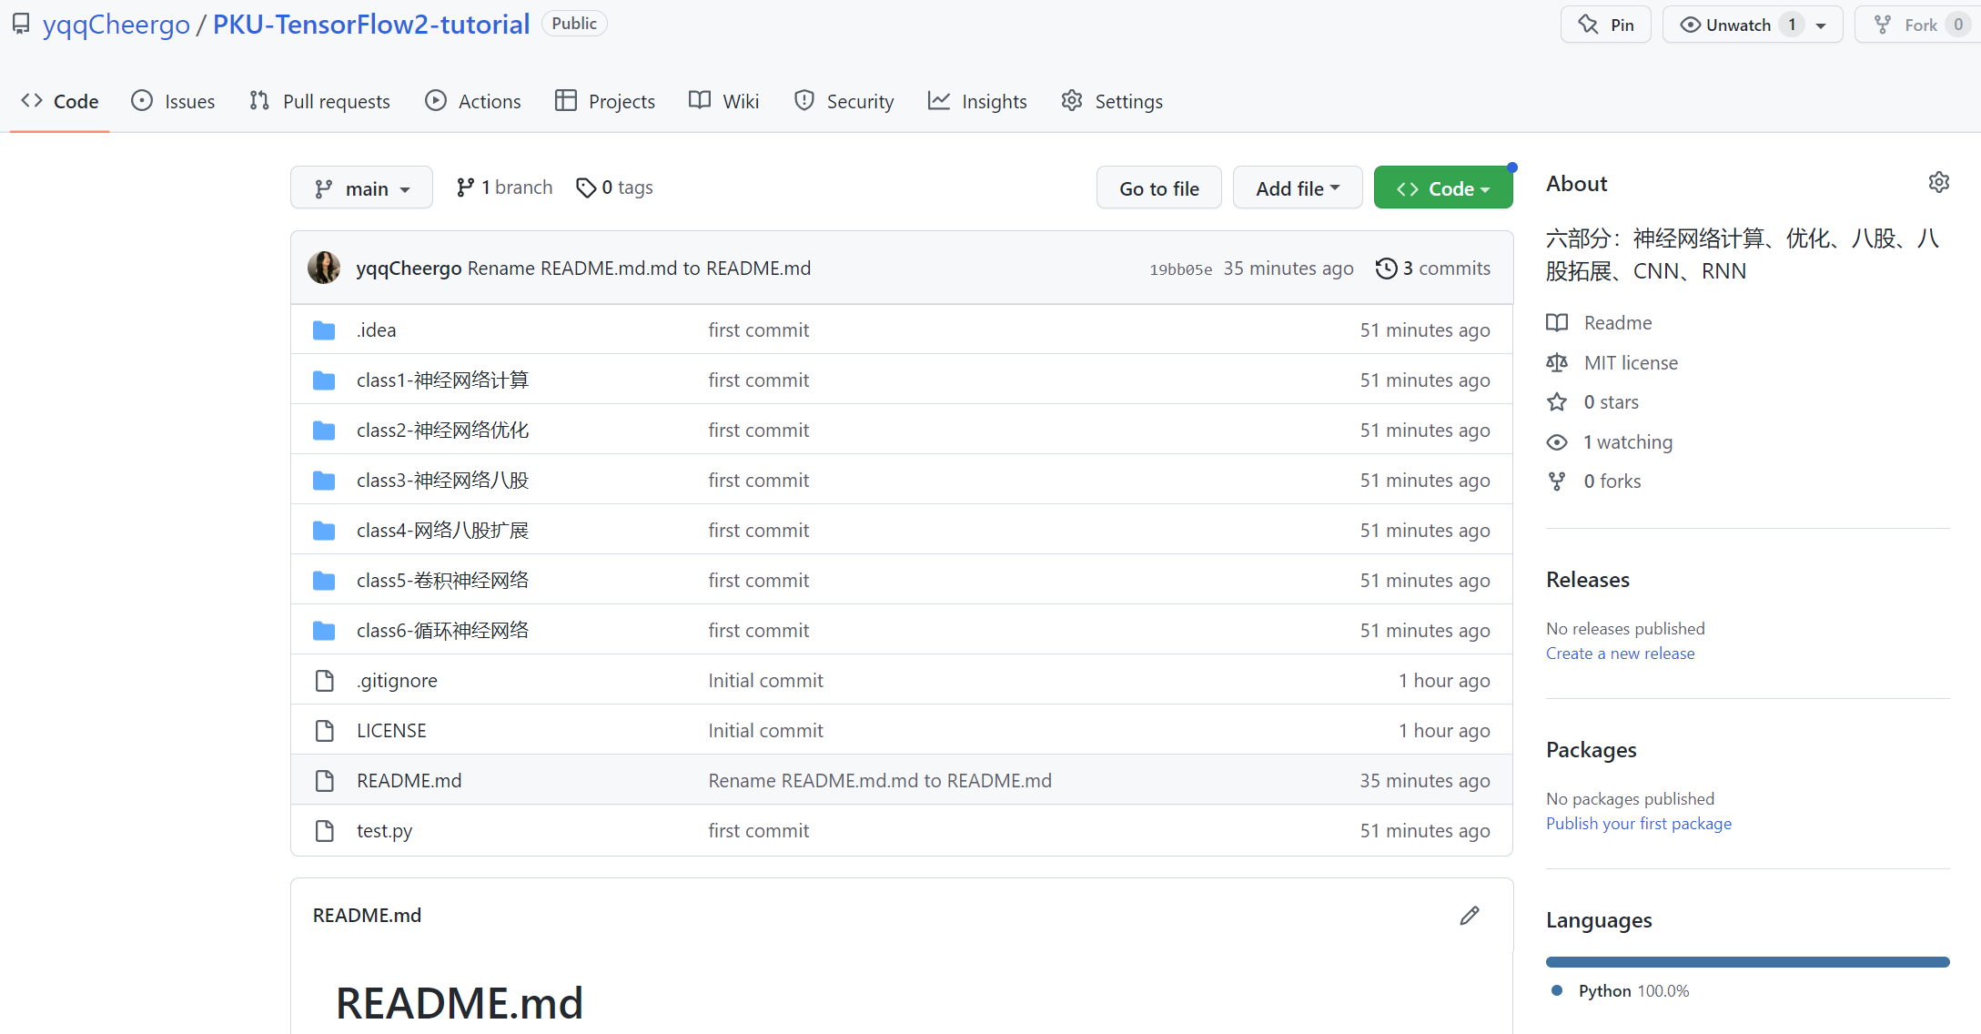Click the commit history clock icon

tap(1386, 269)
